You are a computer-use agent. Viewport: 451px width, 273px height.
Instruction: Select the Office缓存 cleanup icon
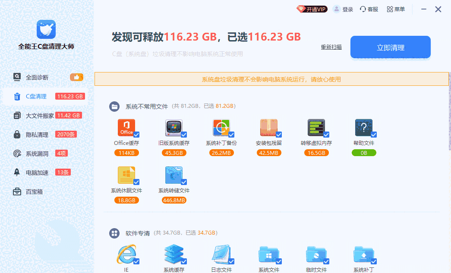[x=126, y=128]
